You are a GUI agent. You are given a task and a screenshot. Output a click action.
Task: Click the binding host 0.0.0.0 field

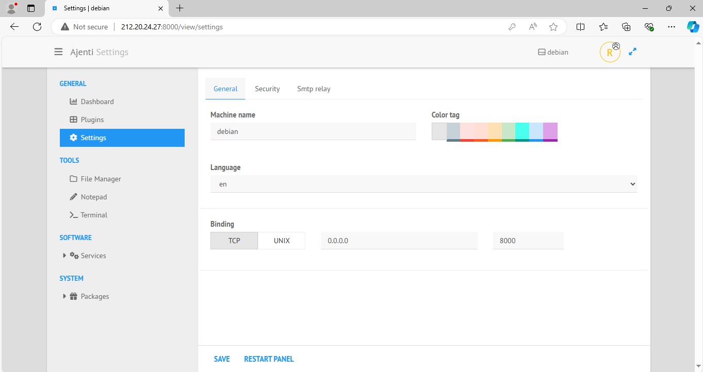coord(399,241)
